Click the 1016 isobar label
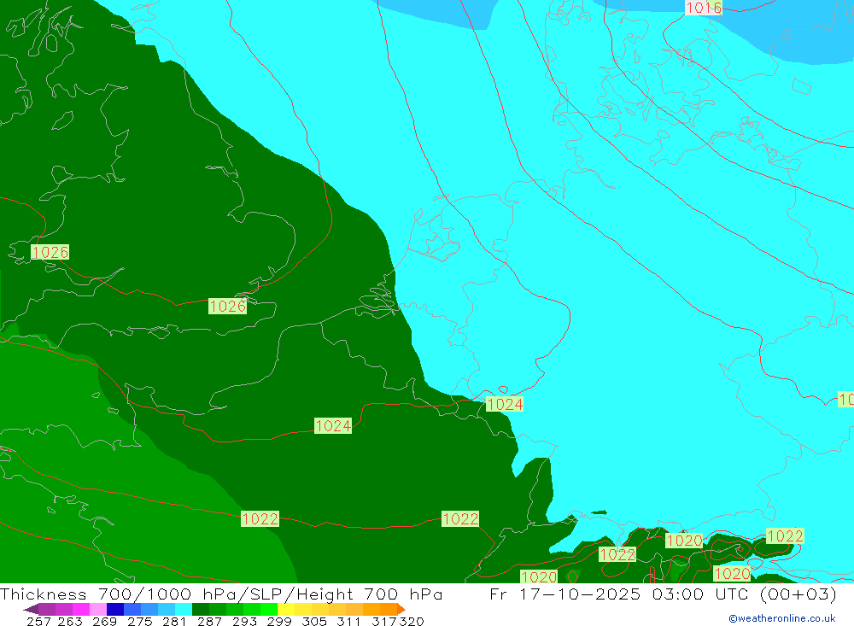 pos(703,8)
